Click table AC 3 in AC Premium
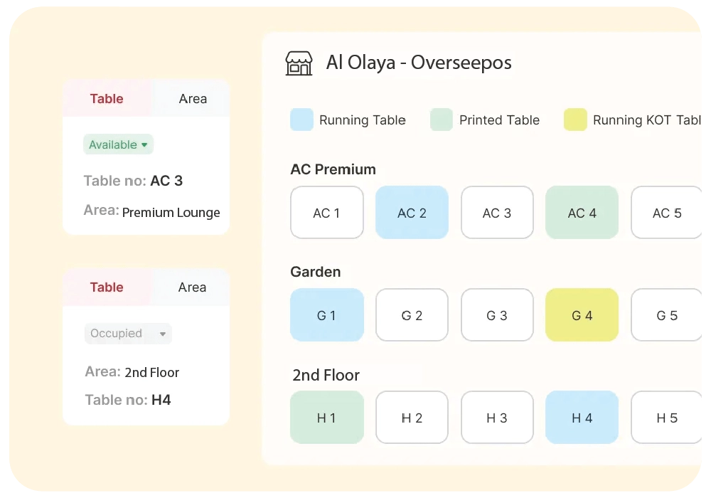 point(497,212)
